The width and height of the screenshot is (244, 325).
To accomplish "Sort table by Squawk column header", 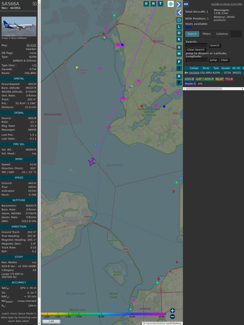I will [x=225, y=68].
